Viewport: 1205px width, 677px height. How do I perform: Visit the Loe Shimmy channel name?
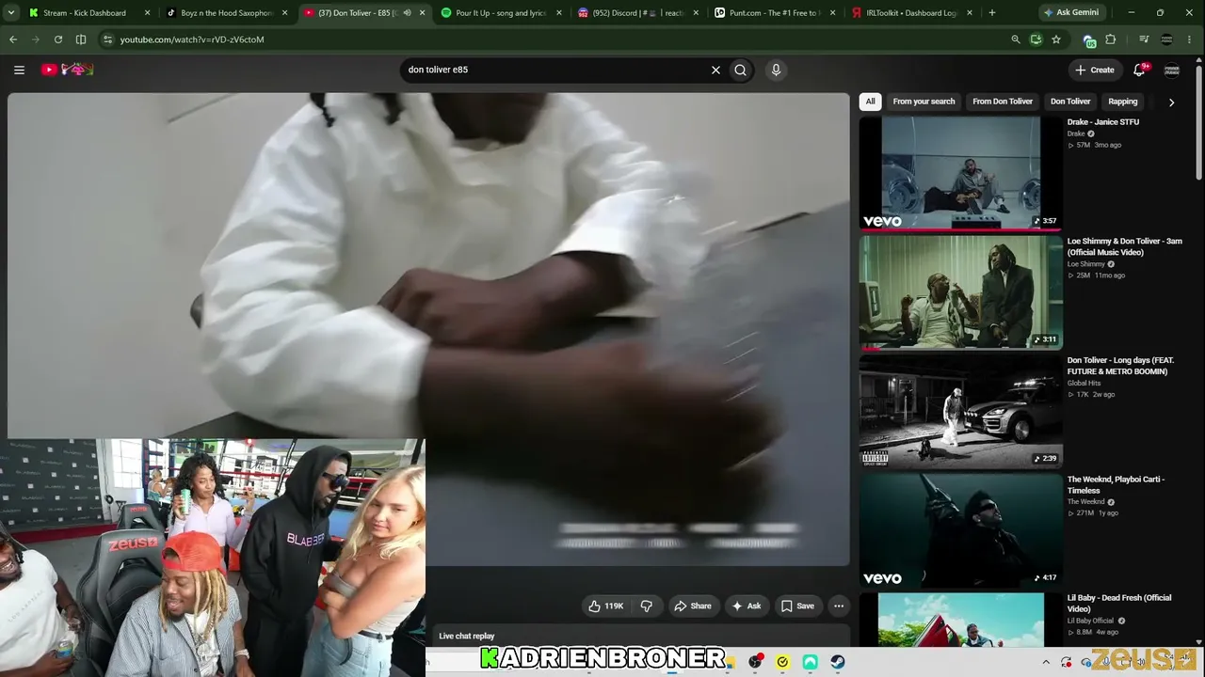[x=1086, y=264]
